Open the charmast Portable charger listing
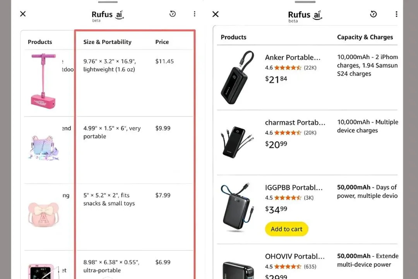Screen dimensions: 418x279 click(x=295, y=123)
